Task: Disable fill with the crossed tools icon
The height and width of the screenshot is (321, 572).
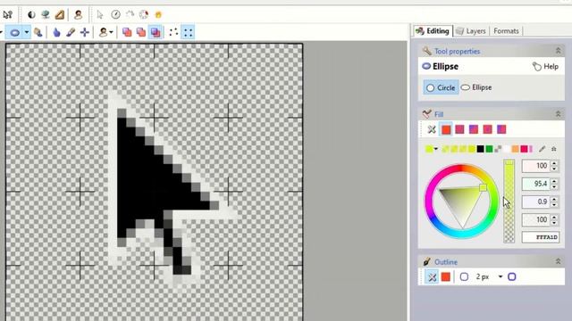Action: coord(432,129)
